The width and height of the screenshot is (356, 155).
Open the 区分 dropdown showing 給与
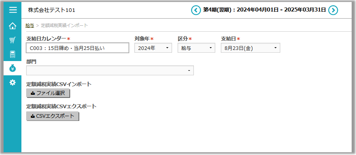coord(196,48)
